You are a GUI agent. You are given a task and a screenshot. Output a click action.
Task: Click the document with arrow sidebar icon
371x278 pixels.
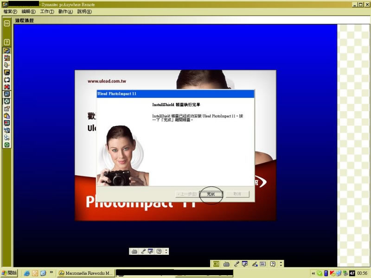7,65
